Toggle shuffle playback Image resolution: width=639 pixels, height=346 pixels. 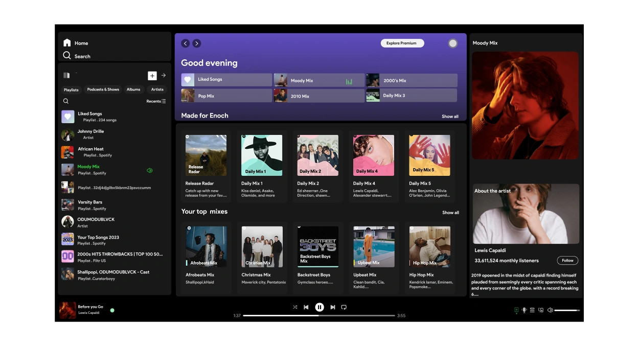point(295,307)
